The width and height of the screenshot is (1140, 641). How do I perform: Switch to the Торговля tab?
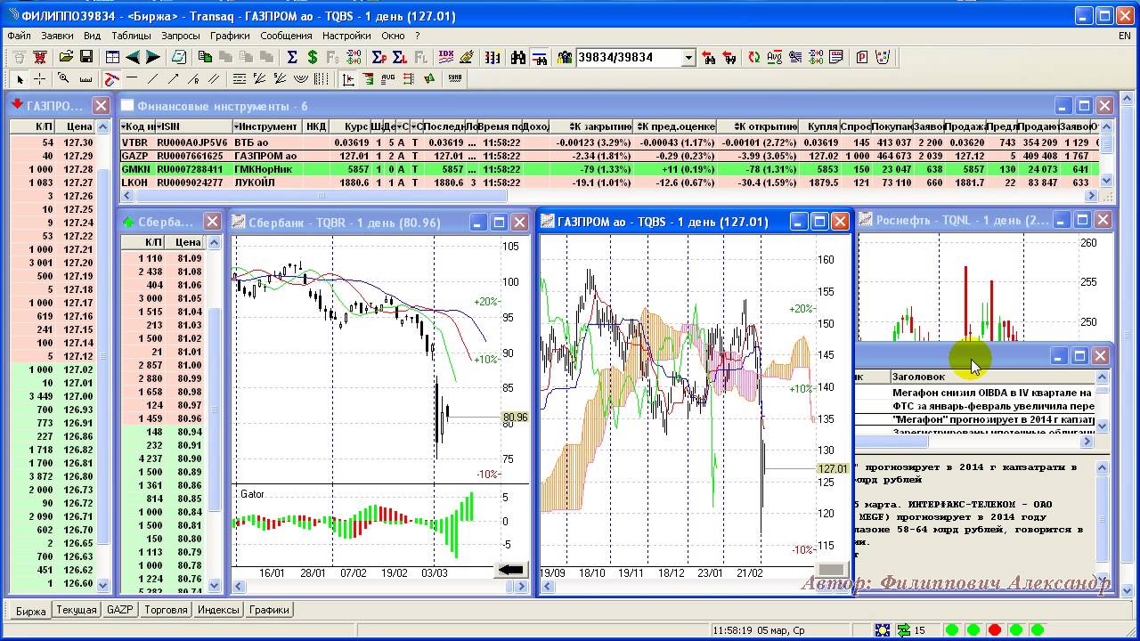(166, 610)
